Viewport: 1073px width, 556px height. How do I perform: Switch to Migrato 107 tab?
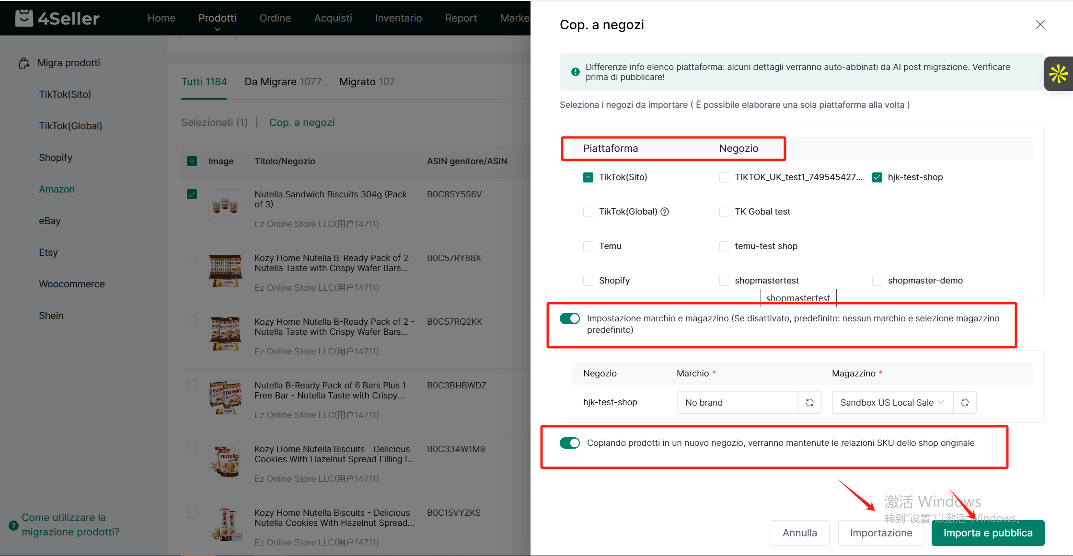pos(367,82)
